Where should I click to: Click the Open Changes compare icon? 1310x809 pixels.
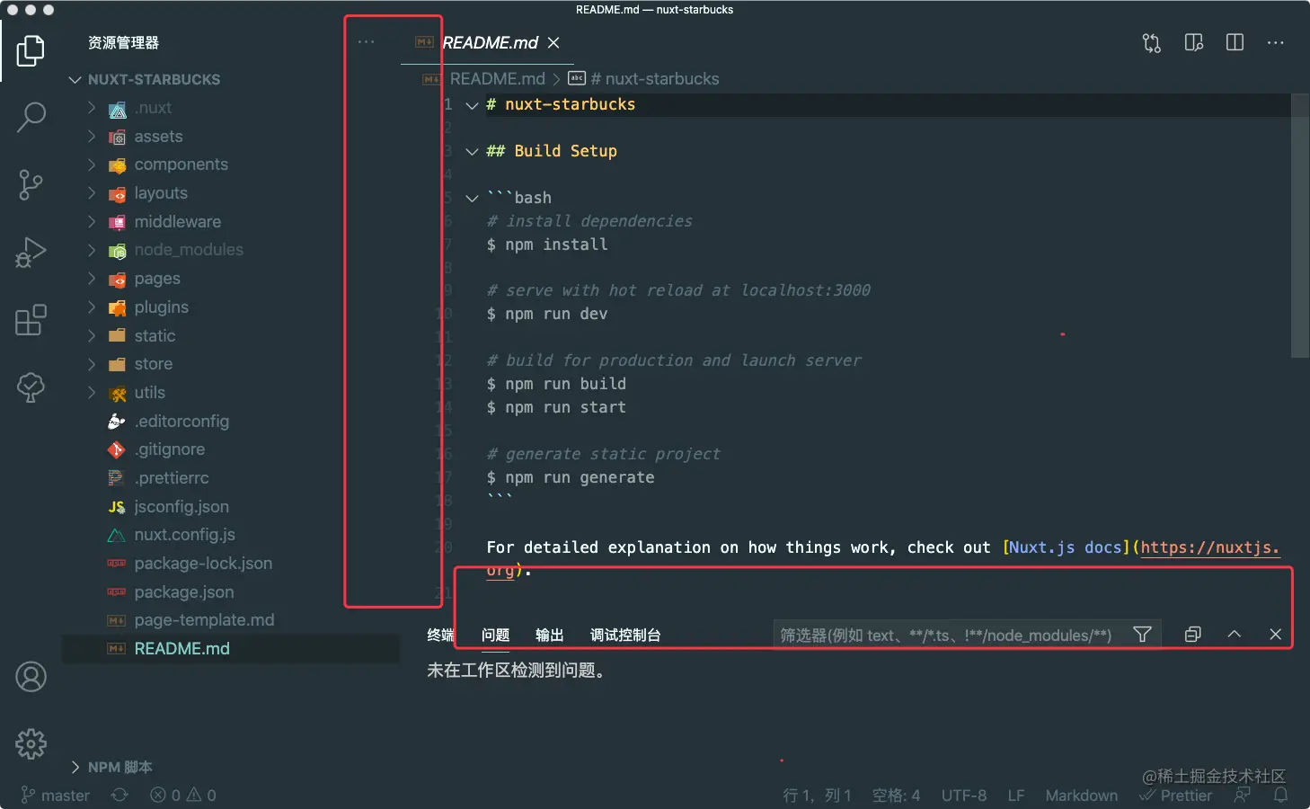click(1152, 43)
